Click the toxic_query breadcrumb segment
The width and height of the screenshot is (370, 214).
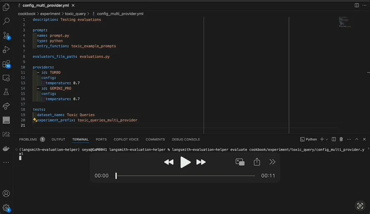(75, 14)
